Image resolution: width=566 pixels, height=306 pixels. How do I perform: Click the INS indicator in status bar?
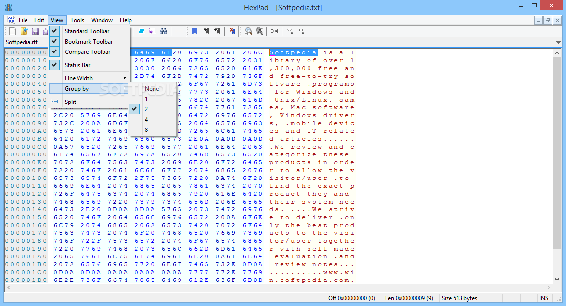[x=543, y=298]
